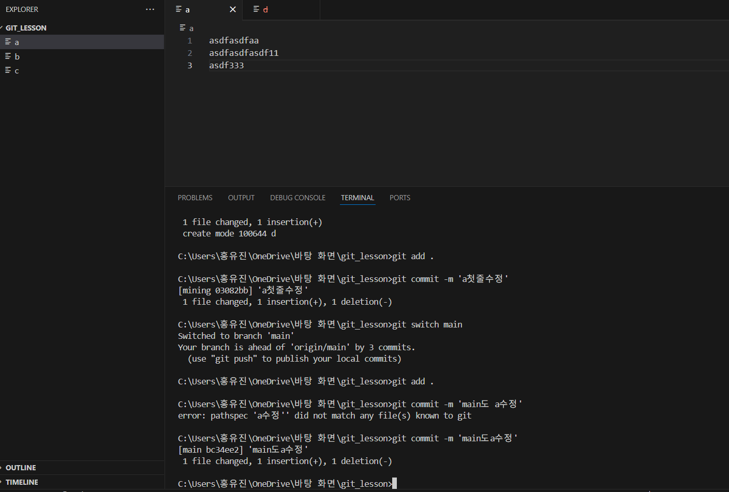Open the Explorer more actions ellipsis
Image resolution: width=729 pixels, height=492 pixels.
tap(150, 9)
